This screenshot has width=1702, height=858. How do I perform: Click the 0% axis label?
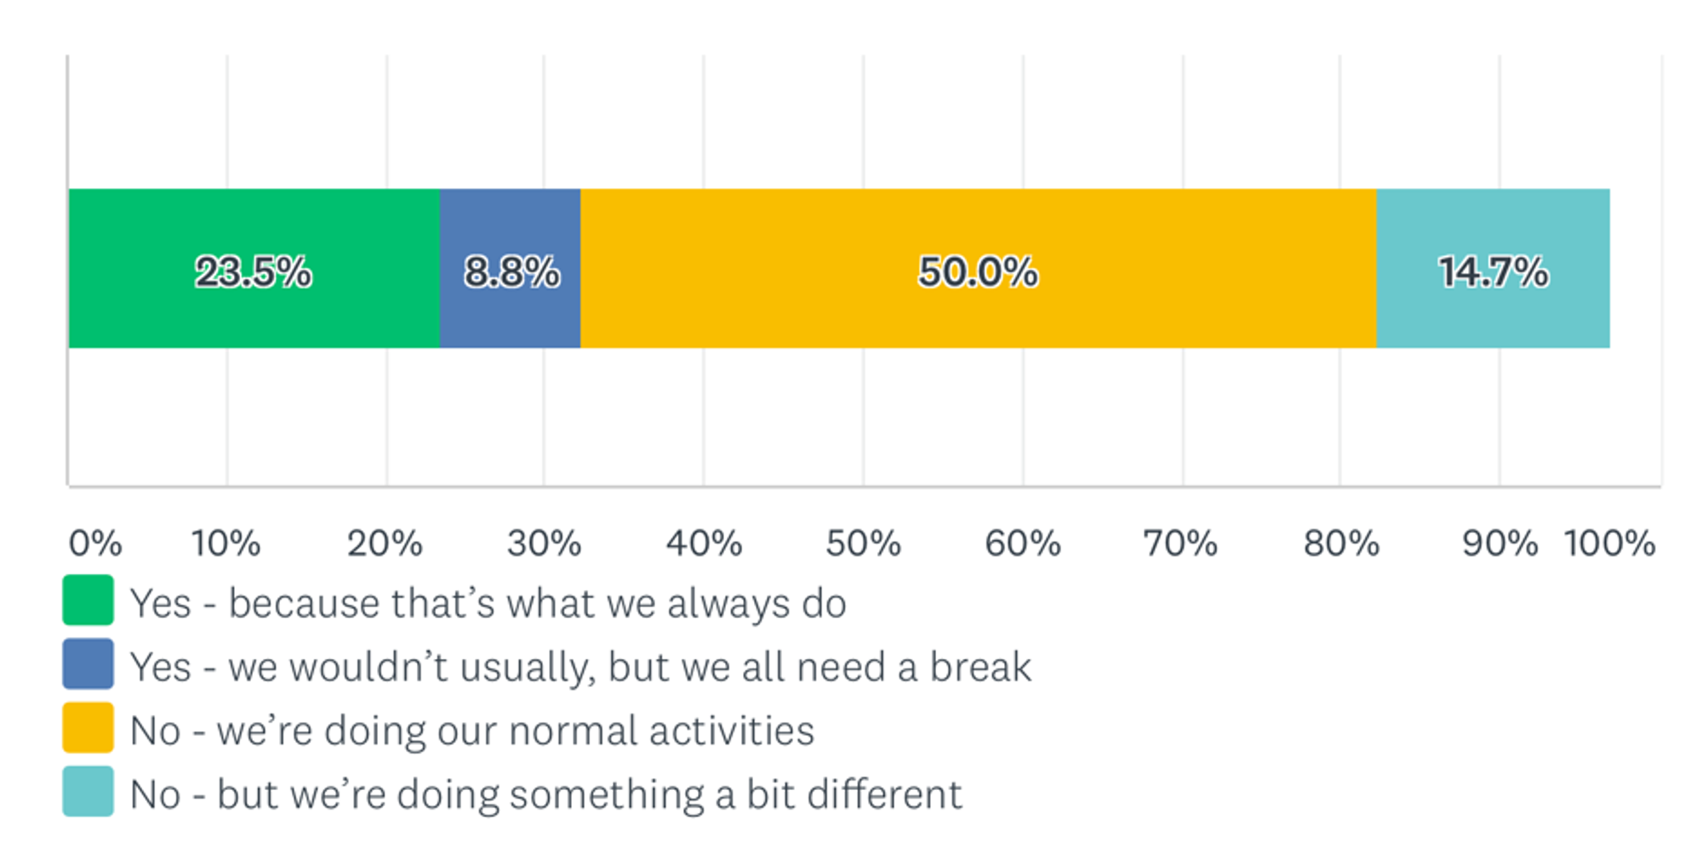tap(95, 543)
